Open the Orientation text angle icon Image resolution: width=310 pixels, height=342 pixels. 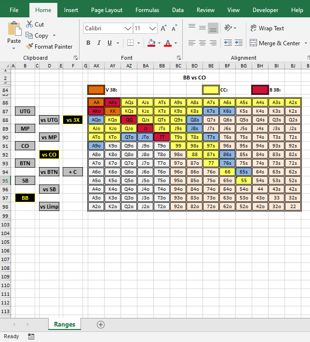[x=228, y=28]
